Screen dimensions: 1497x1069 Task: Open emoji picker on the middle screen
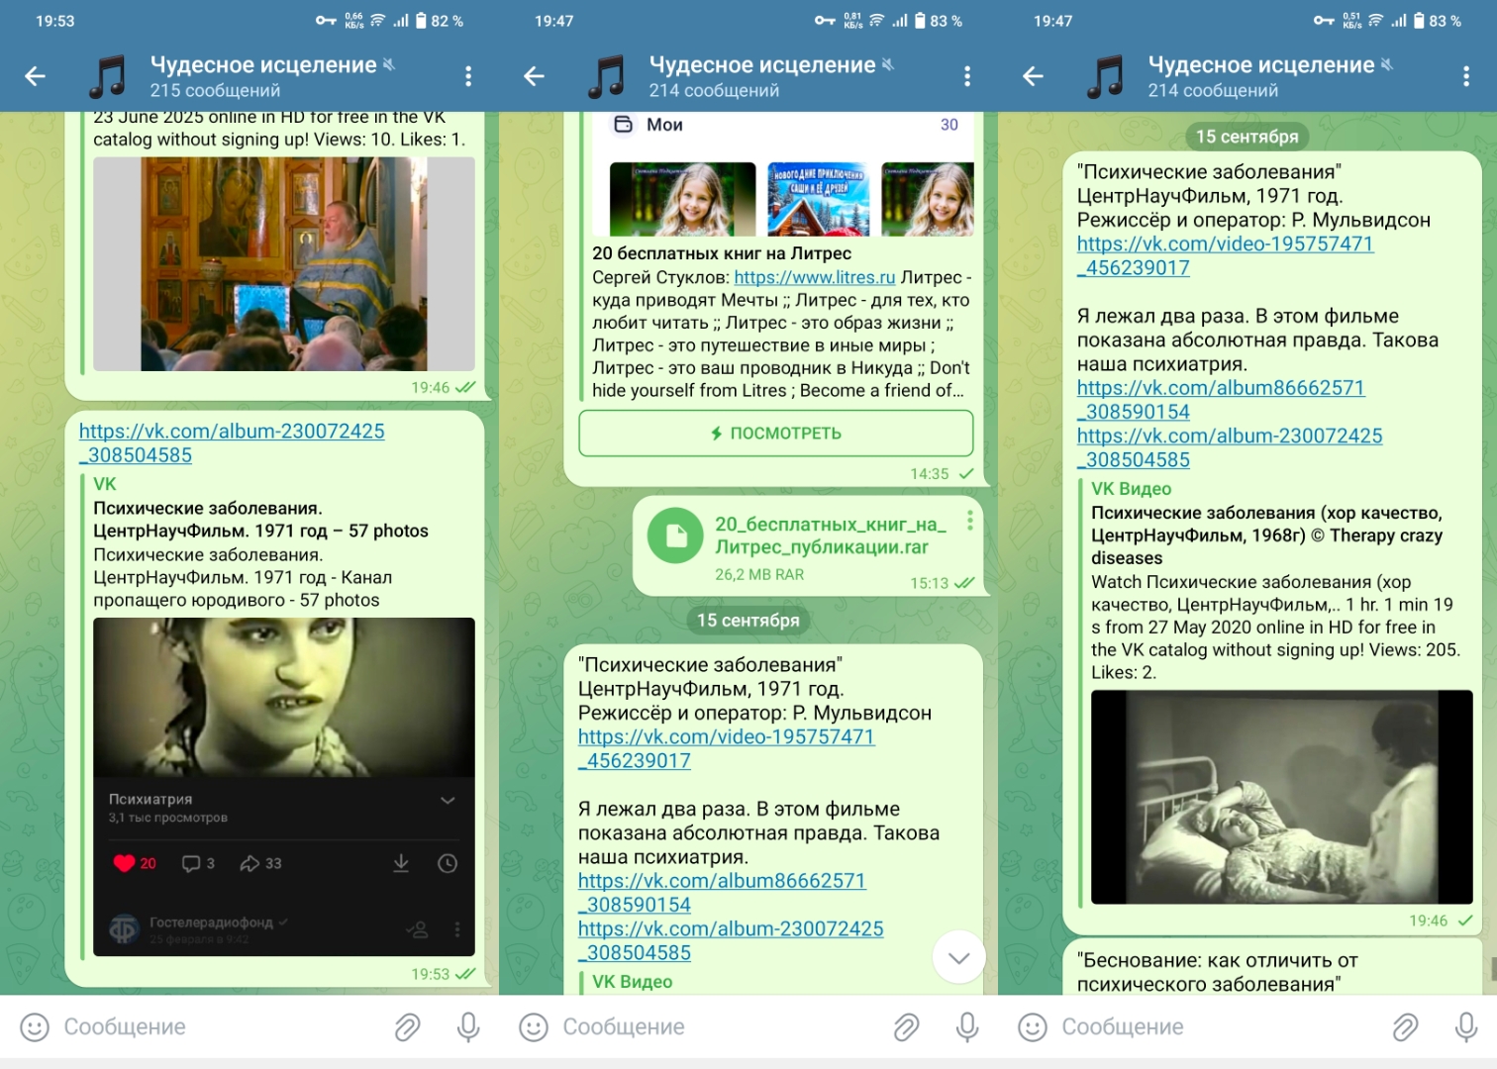click(x=534, y=1027)
